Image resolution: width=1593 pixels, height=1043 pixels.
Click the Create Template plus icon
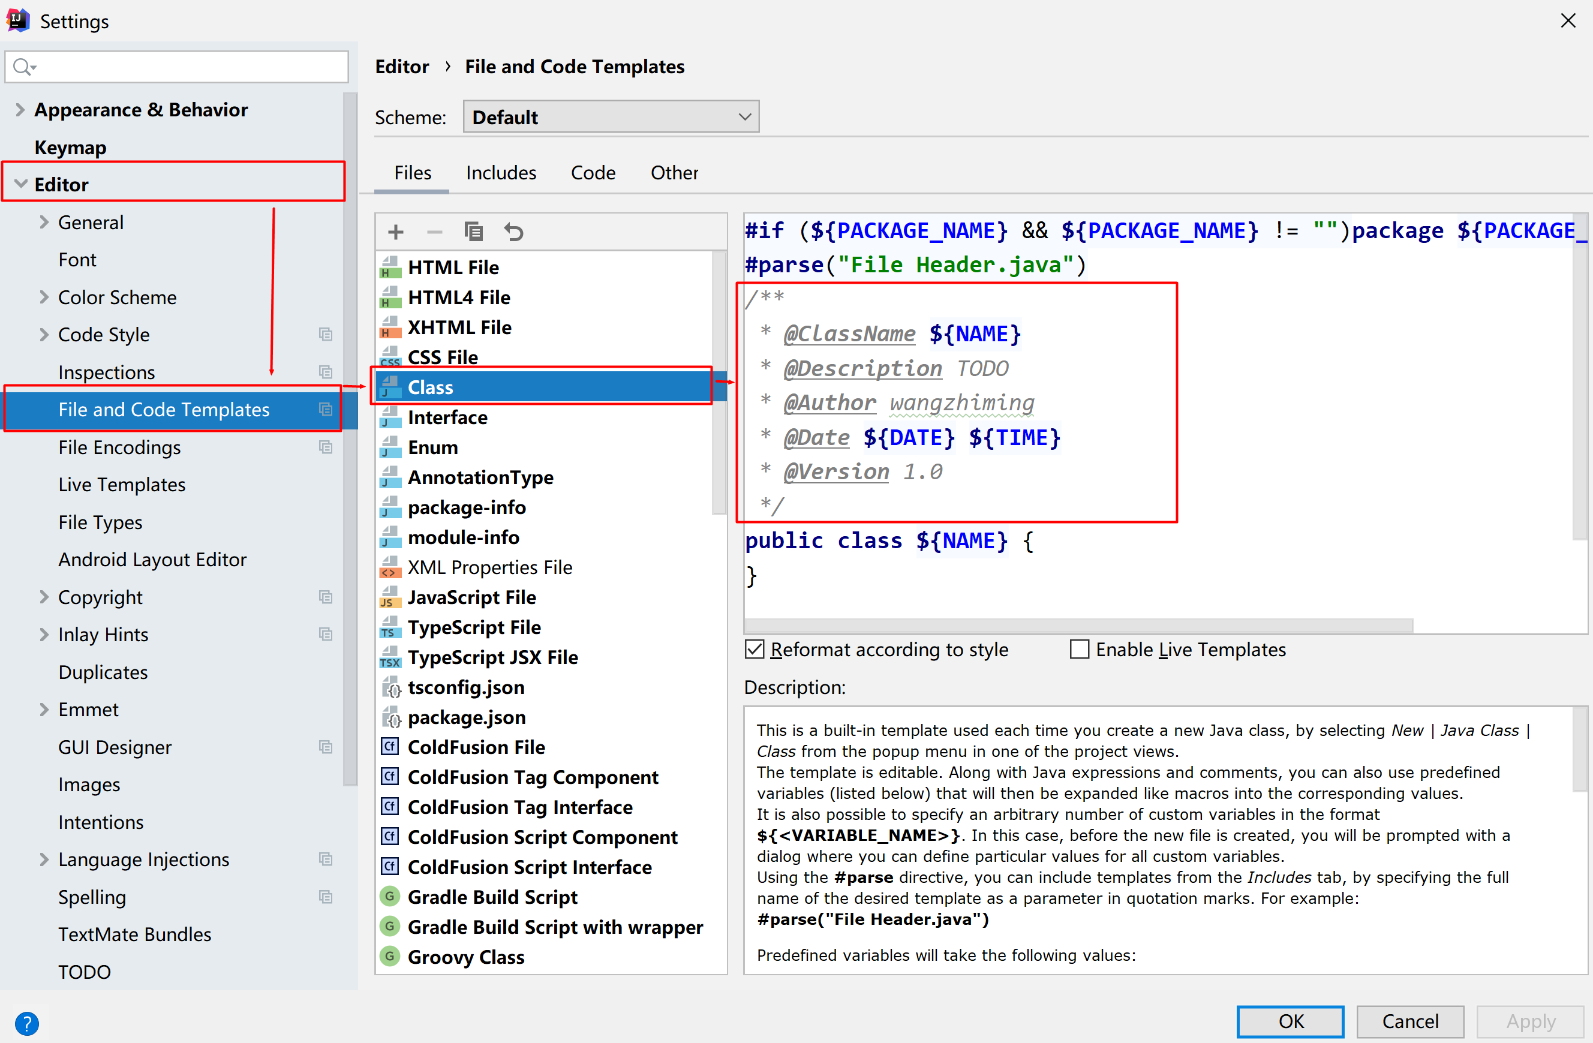[396, 232]
